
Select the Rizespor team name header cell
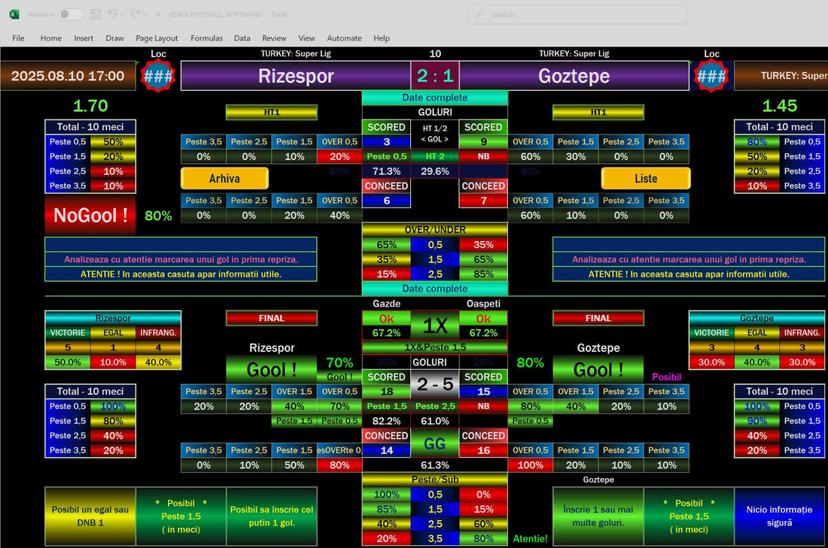296,76
